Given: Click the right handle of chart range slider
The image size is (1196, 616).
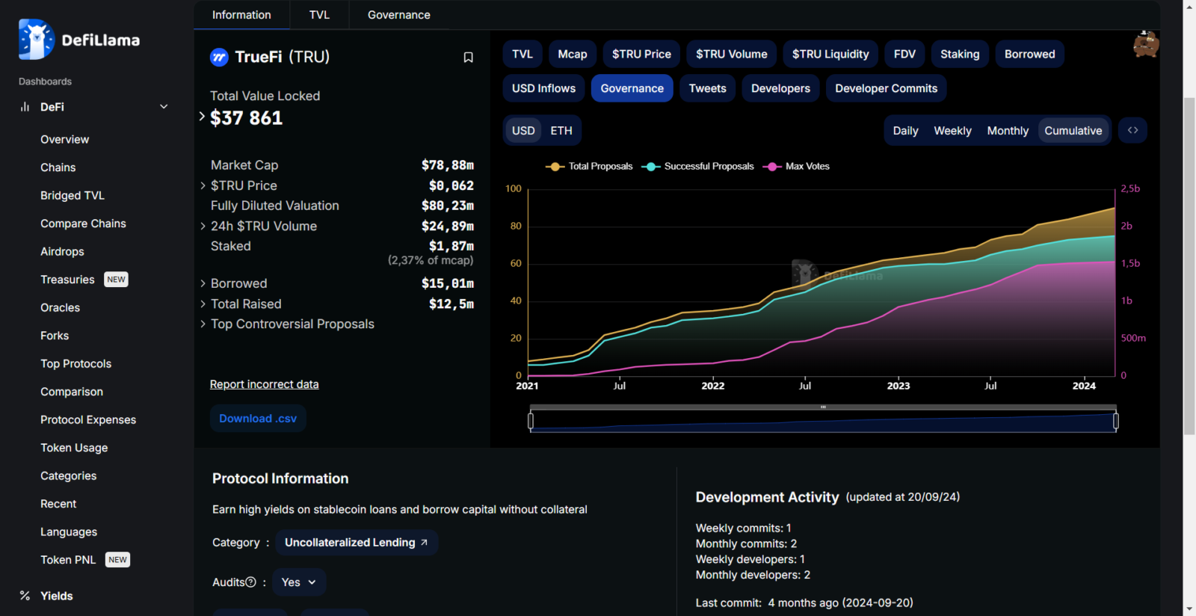Looking at the screenshot, I should coord(1116,421).
